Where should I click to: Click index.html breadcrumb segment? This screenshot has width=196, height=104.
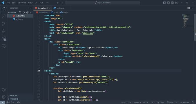(x=43, y=12)
